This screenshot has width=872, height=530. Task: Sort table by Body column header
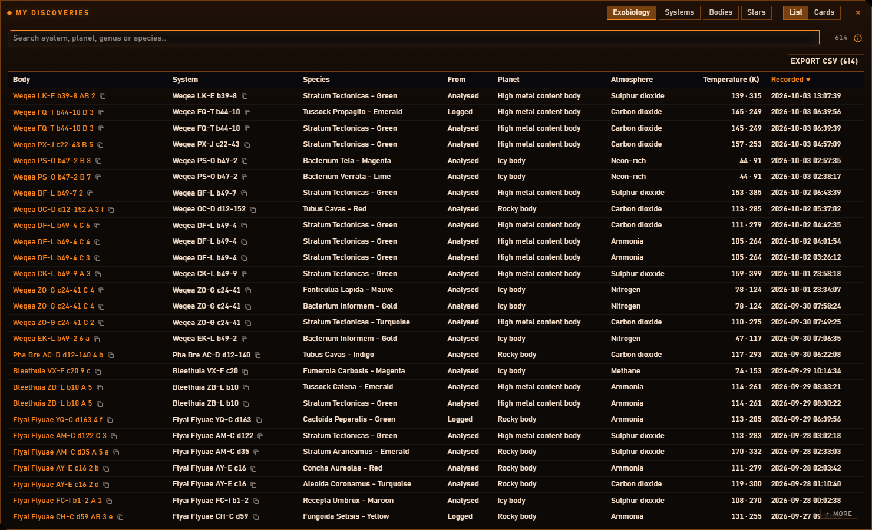click(21, 79)
